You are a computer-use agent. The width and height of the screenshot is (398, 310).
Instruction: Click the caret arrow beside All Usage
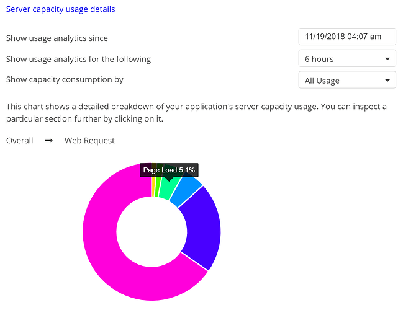[x=387, y=81]
